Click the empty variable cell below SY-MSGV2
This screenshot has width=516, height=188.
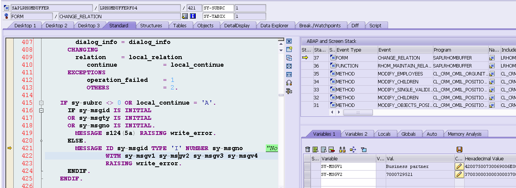[x=348, y=182]
